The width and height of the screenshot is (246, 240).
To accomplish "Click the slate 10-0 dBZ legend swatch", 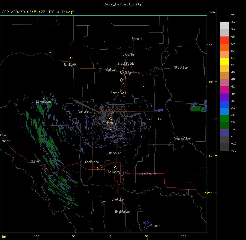I will click(224, 133).
